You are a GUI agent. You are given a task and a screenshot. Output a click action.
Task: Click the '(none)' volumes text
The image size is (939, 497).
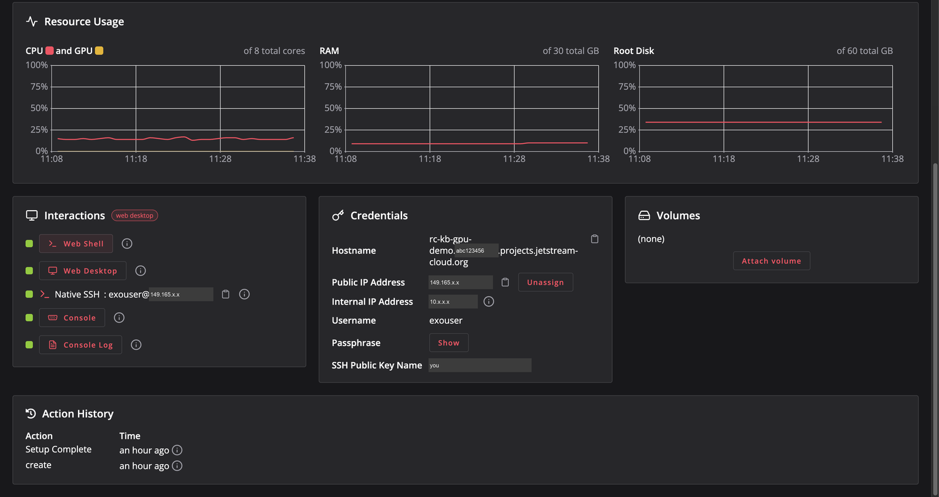pos(651,239)
